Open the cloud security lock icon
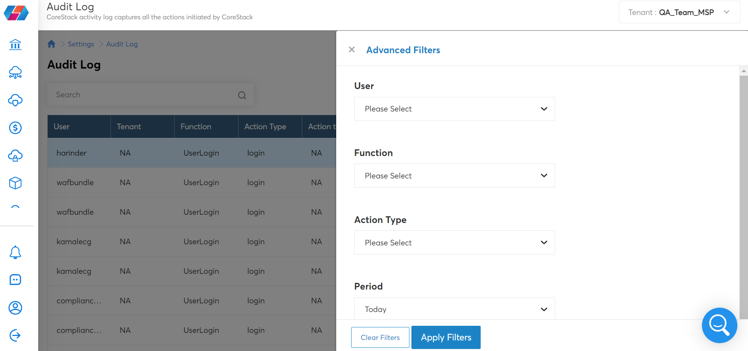 click(15, 156)
